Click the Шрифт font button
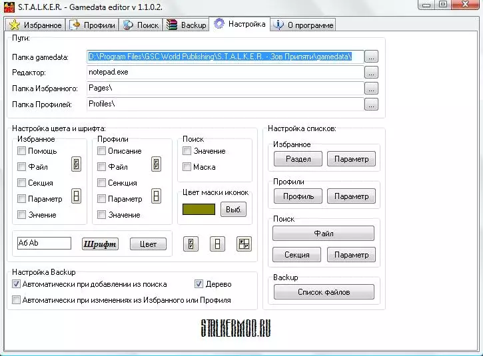483x356 pixels. [x=100, y=244]
